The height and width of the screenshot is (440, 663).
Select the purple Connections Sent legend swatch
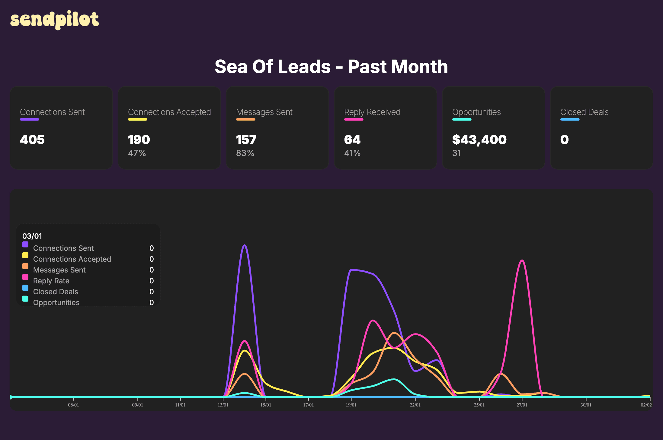[x=25, y=244]
